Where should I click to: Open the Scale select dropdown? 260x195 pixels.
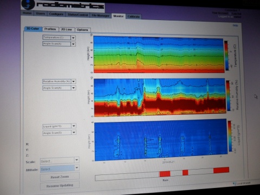coord(60,160)
